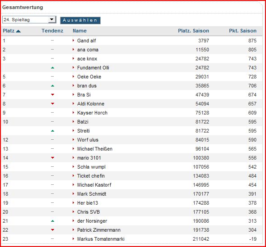266x247 pixels.
Task: Open the Gand alf player link
Action: tap(87, 41)
